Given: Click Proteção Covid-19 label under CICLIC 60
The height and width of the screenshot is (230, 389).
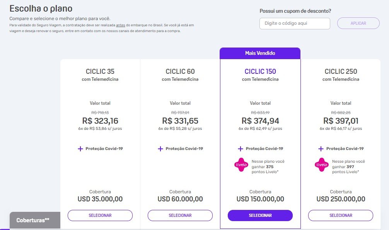Looking at the screenshot, I should click(x=184, y=149).
